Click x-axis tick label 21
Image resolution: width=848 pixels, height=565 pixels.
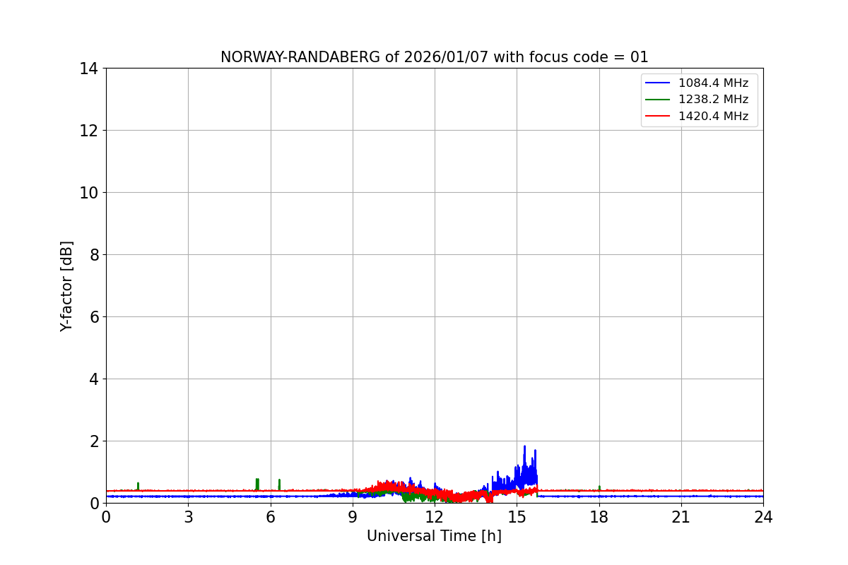(681, 517)
